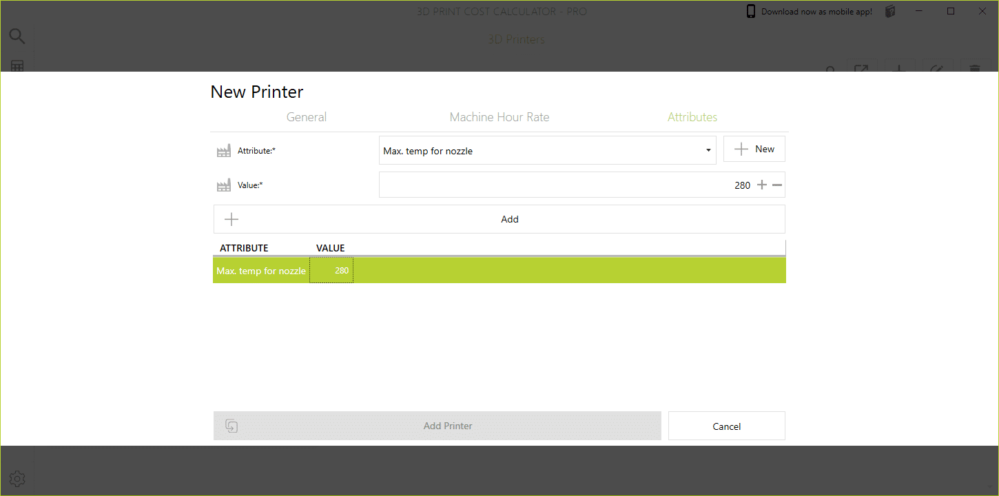Maximize the application window
Screen dimensions: 999x496
[951, 11]
